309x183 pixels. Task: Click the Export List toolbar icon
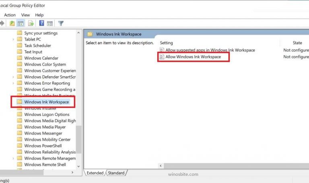tap(31, 24)
